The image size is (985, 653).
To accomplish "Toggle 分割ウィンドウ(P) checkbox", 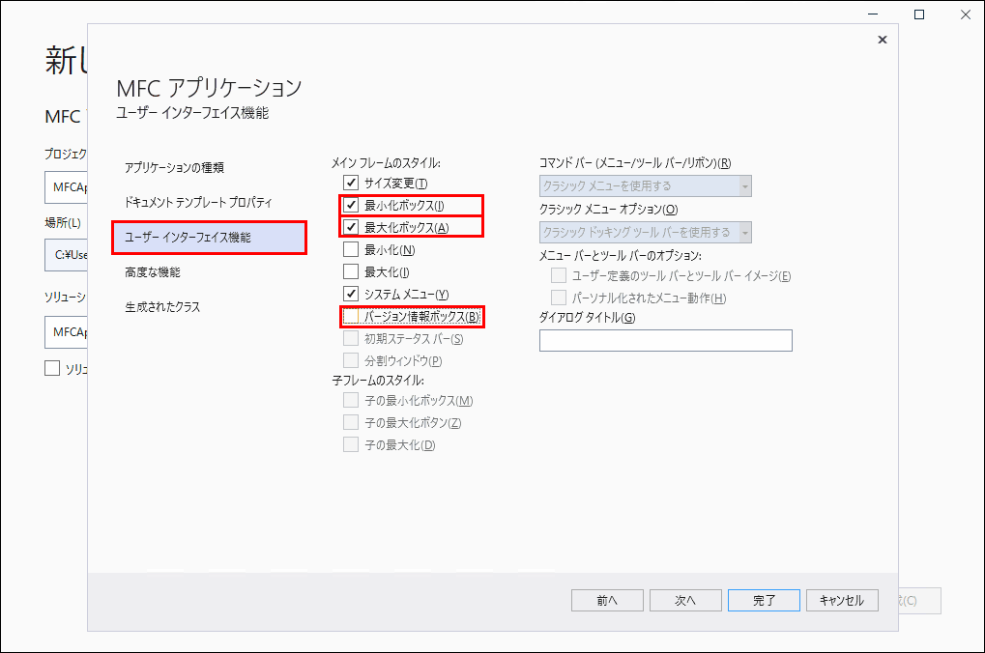I will tap(351, 360).
